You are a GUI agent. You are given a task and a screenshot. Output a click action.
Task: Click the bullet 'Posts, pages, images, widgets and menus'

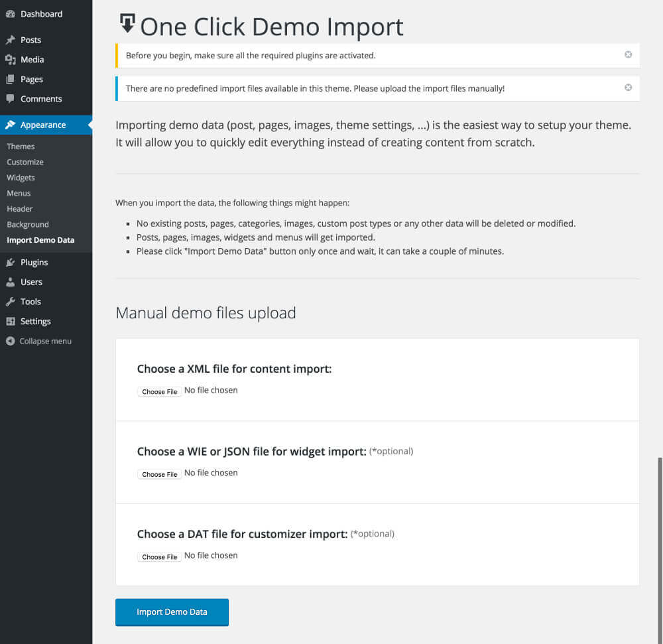(256, 237)
